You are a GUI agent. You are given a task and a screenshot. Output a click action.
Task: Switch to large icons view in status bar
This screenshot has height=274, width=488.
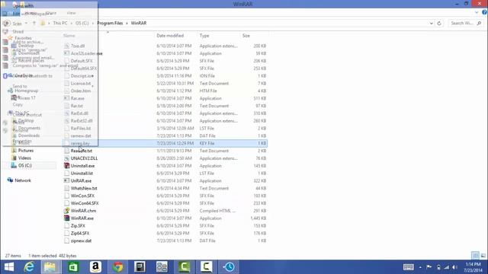[483, 256]
